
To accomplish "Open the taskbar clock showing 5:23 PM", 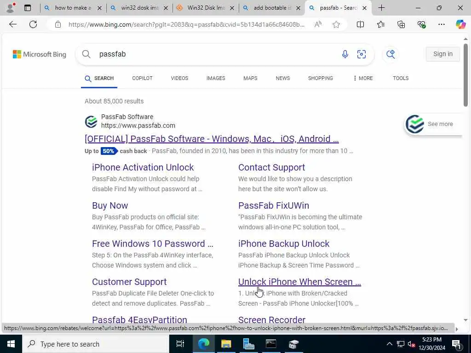I will 432,344.
